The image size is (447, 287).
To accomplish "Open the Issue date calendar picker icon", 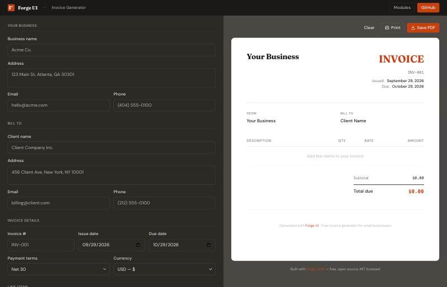I will pyautogui.click(x=138, y=245).
